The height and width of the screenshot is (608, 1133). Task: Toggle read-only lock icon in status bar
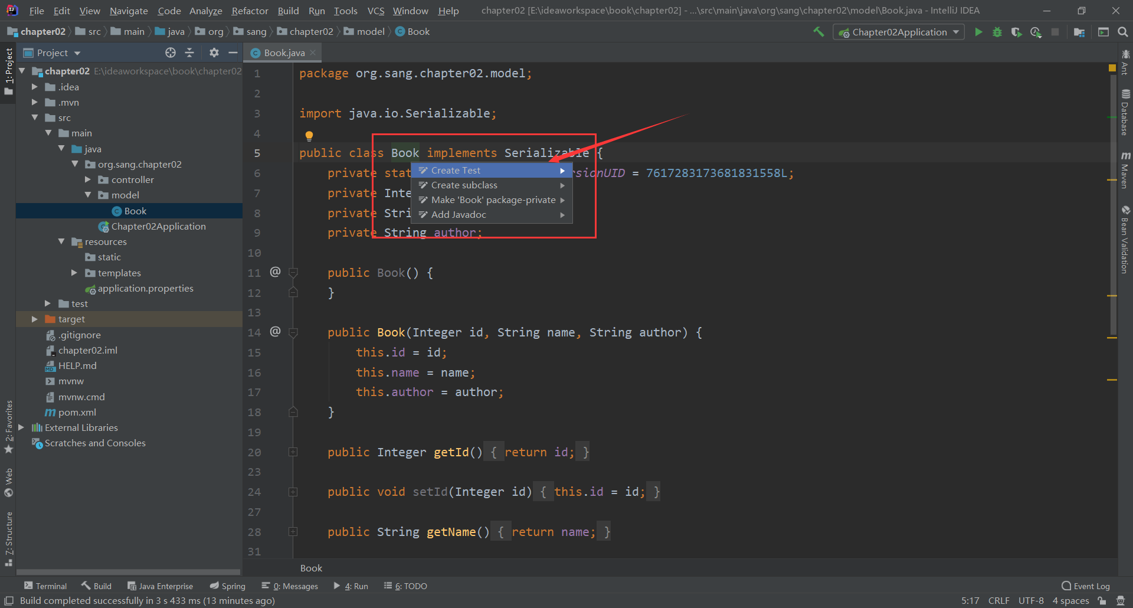pos(1101,600)
